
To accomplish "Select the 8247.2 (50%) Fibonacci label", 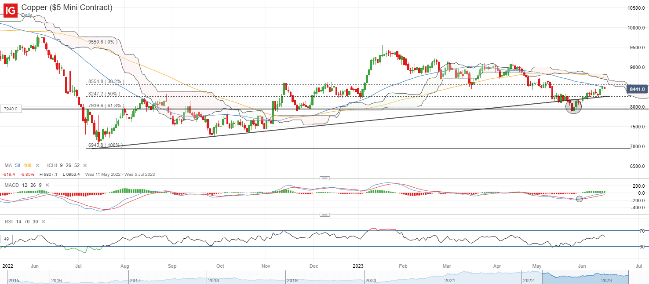I will coord(105,94).
